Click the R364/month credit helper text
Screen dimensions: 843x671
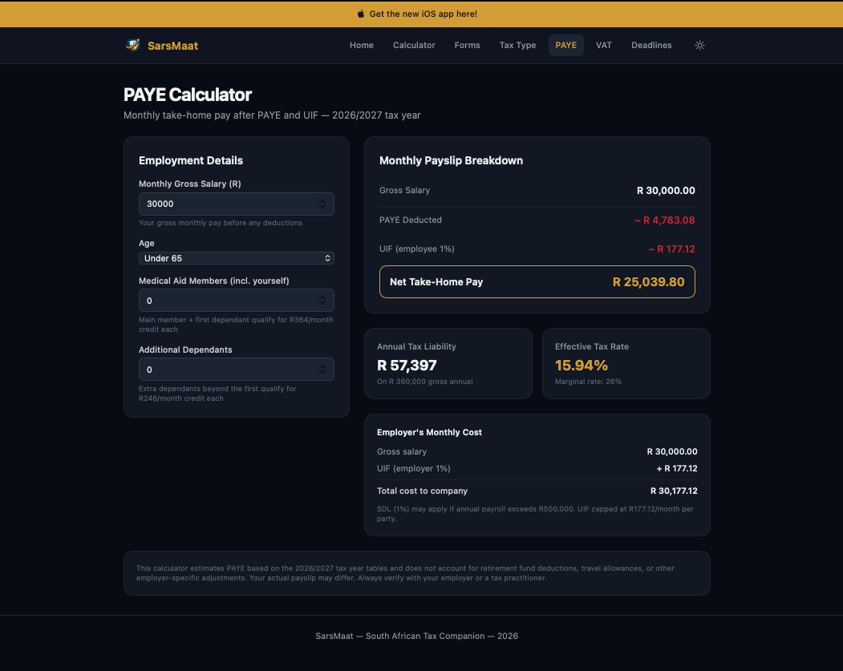coord(236,325)
